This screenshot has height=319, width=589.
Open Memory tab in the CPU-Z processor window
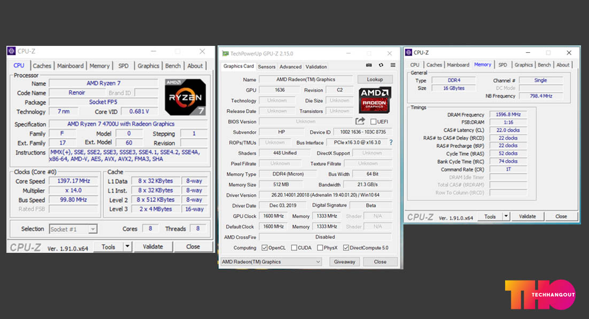tap(99, 66)
